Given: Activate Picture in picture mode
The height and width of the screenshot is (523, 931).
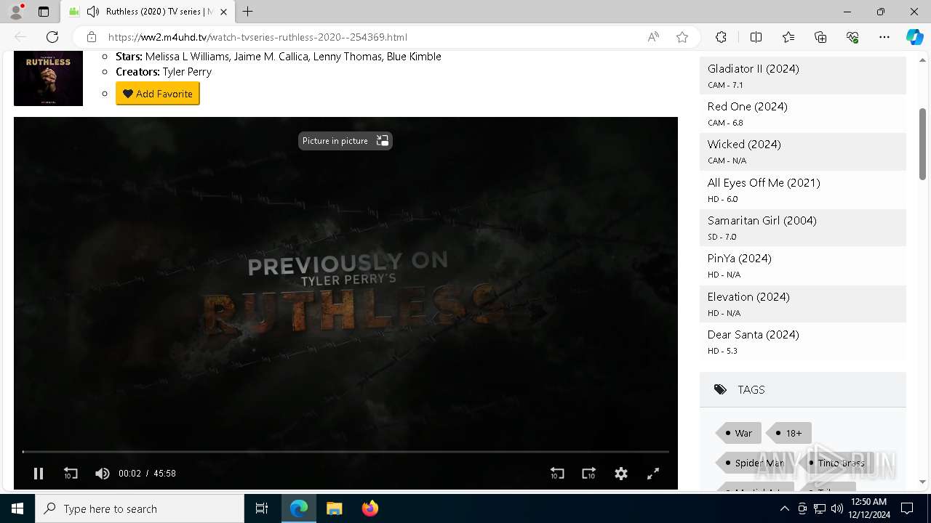Looking at the screenshot, I should pos(345,141).
